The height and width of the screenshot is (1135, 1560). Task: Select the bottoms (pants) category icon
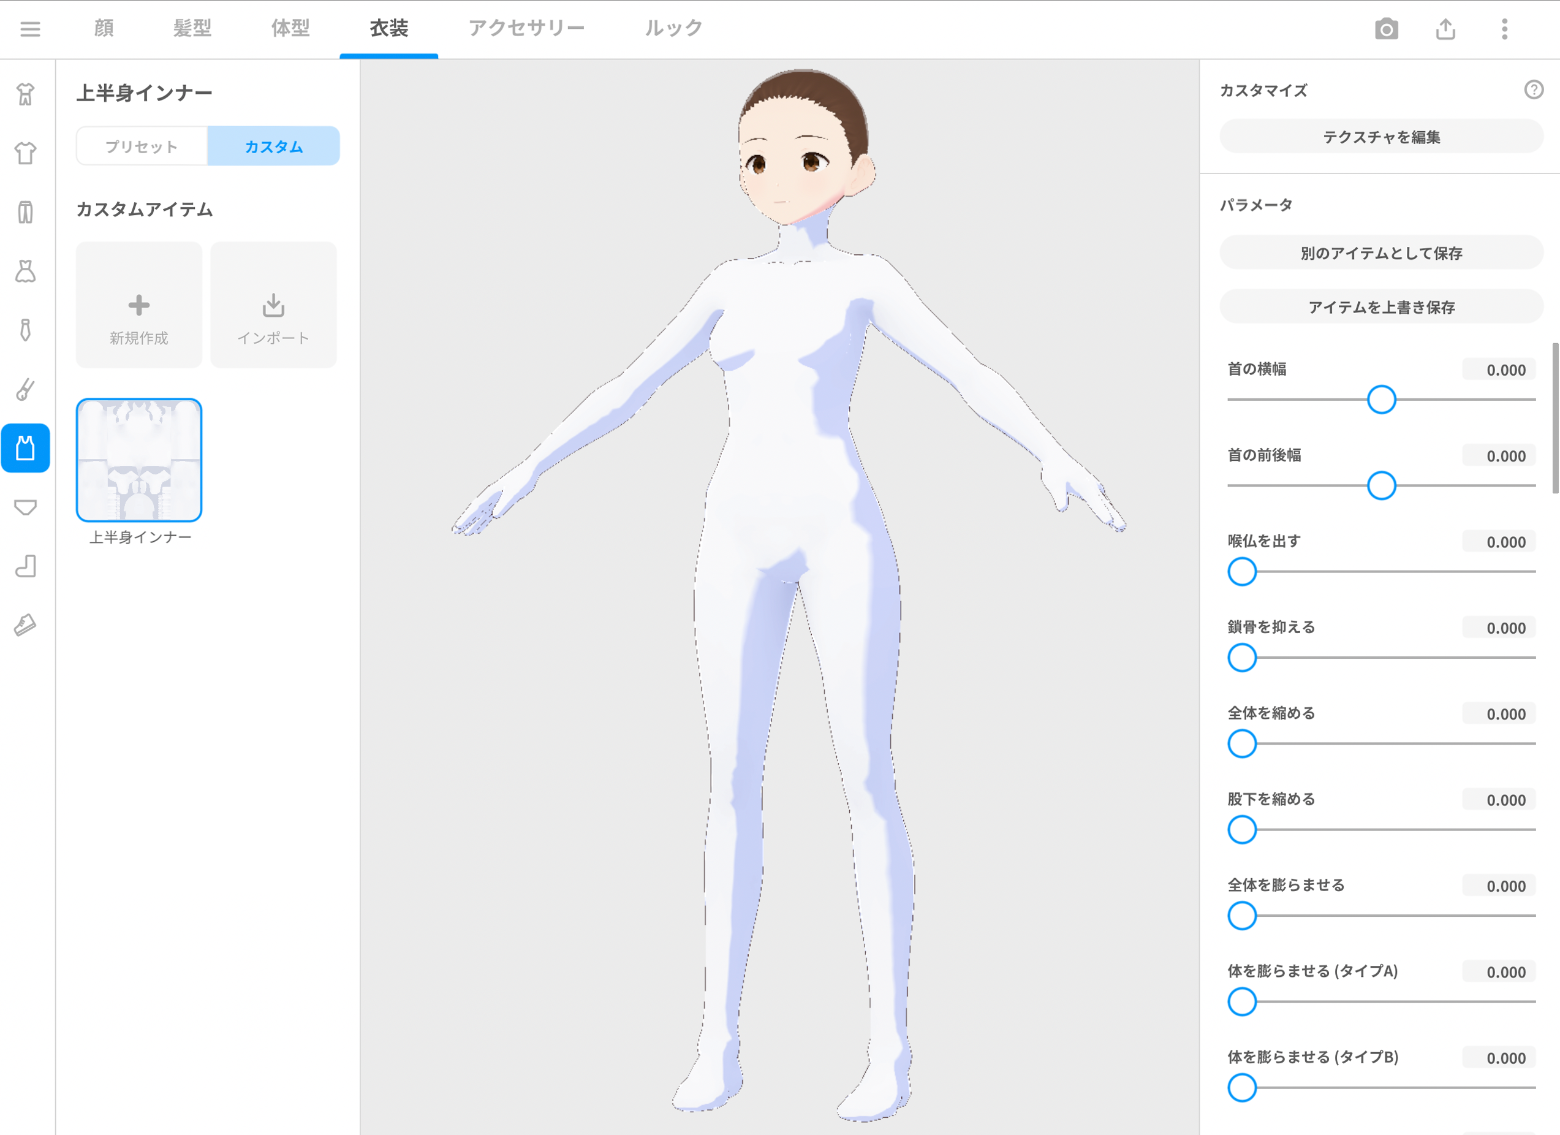point(26,213)
